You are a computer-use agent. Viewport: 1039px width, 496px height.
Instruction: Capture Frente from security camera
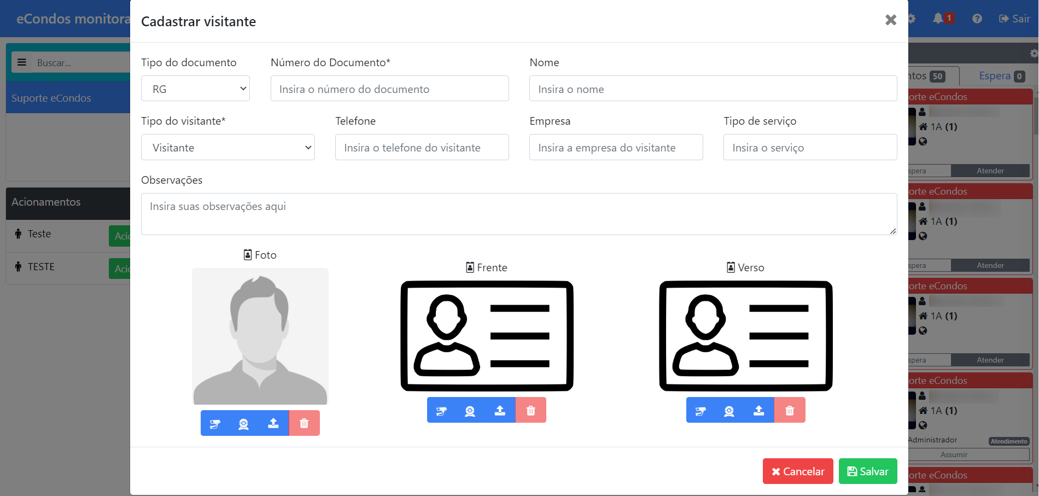(x=441, y=411)
